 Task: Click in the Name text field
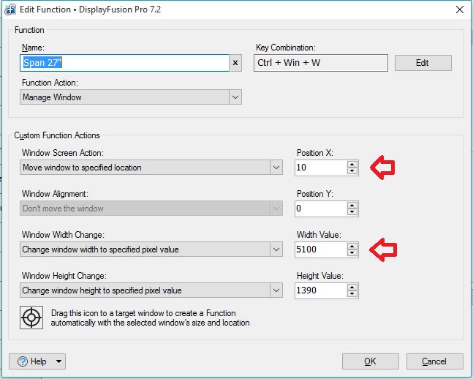124,63
